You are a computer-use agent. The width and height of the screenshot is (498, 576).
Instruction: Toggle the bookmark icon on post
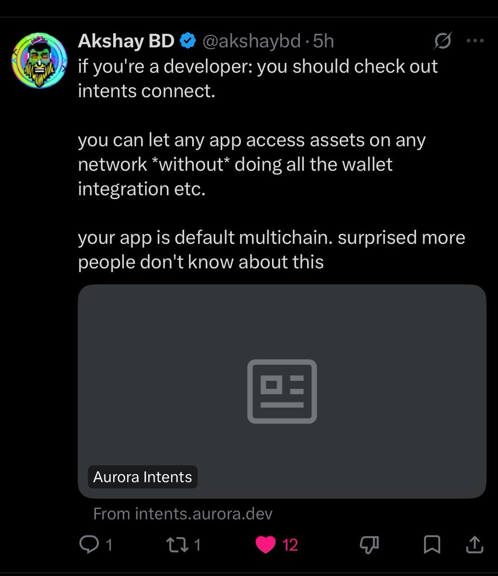(432, 544)
